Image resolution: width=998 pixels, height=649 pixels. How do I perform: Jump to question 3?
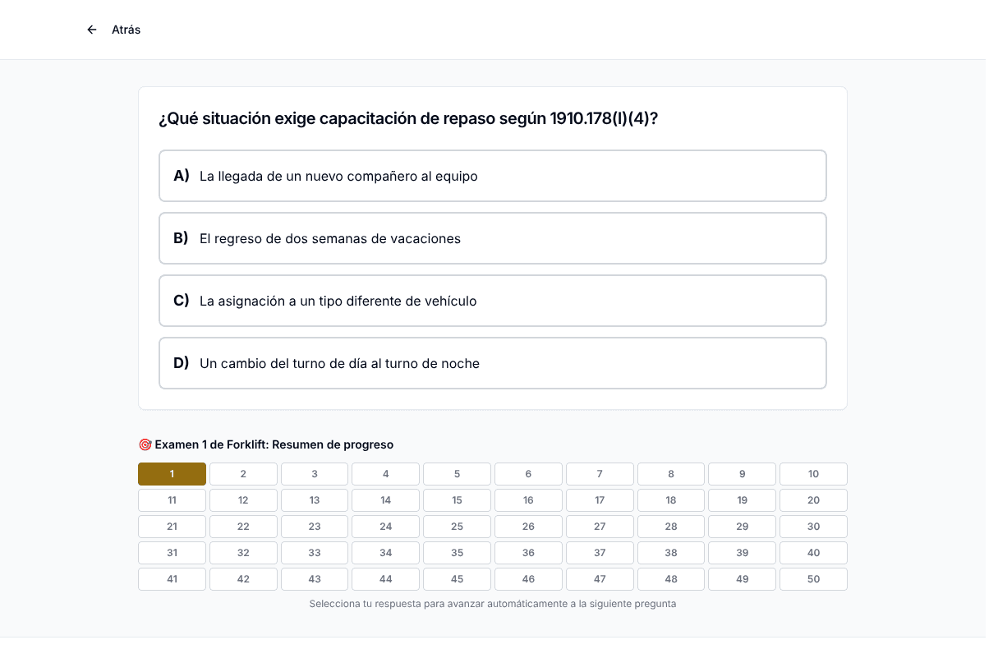click(x=315, y=474)
